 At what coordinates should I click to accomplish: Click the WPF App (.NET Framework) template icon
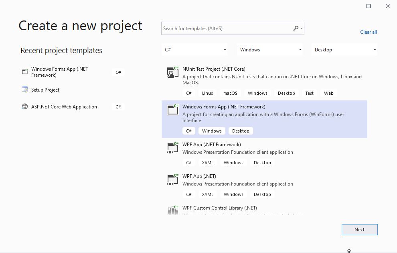173,148
